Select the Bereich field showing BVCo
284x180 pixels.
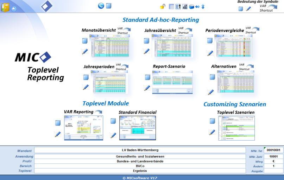tap(140, 166)
